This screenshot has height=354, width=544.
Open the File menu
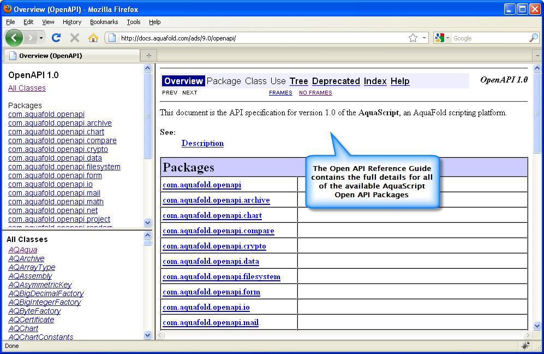[x=10, y=22]
